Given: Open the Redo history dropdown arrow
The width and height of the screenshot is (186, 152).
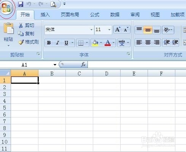Looking at the screenshot, I should pos(46,4).
